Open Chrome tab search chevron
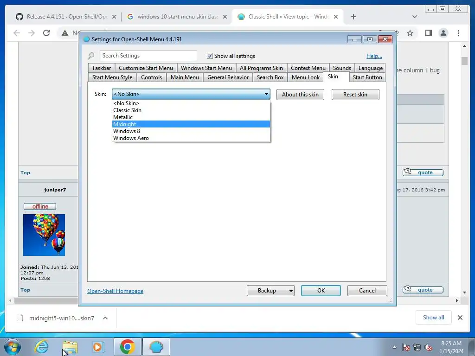Image resolution: width=475 pixels, height=356 pixels. [x=415, y=17]
